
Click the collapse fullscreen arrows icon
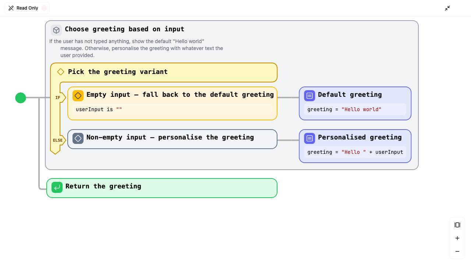pyautogui.click(x=447, y=8)
